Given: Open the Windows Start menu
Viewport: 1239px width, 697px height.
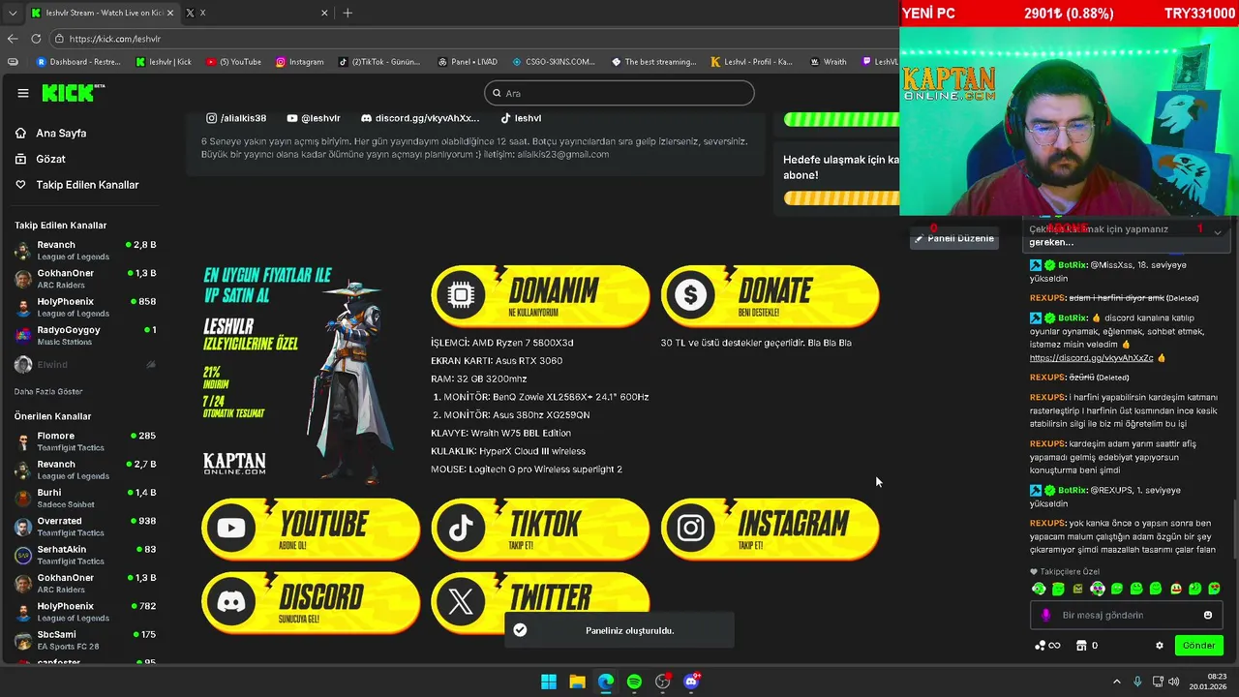Looking at the screenshot, I should 549,682.
